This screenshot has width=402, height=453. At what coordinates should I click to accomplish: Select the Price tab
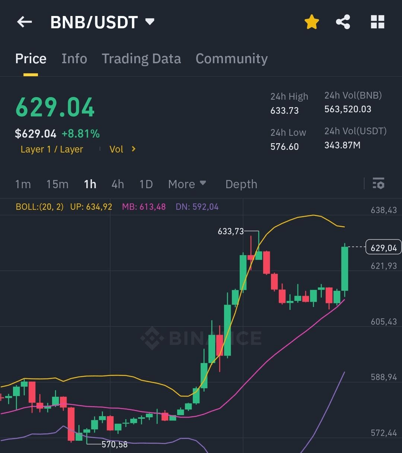coord(31,59)
